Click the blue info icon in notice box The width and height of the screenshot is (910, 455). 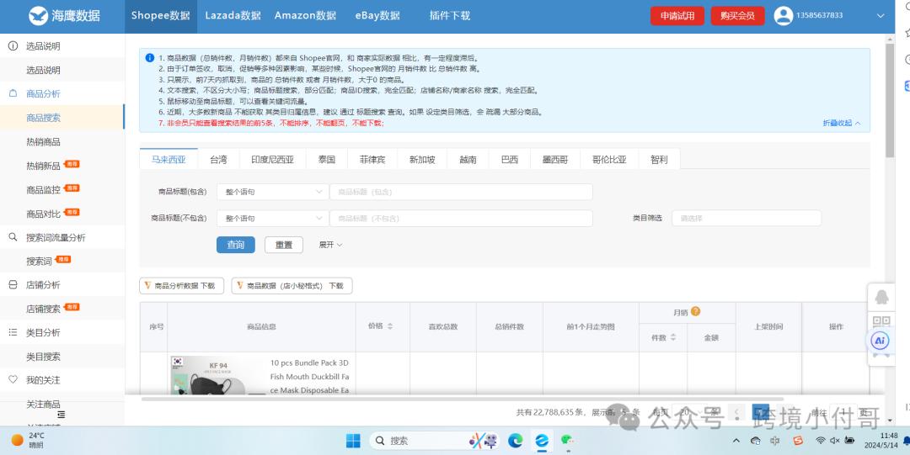[150, 58]
